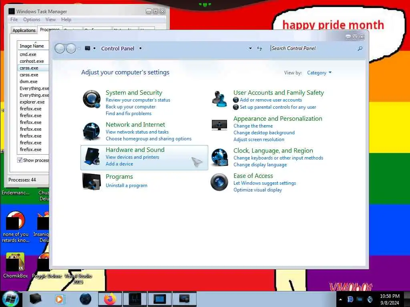Open the ChomikBox desktop icon

click(15, 265)
